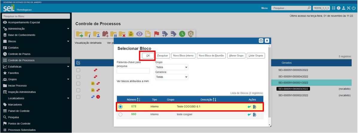
Task: Open the Grupo dropdown showing Todos
Action: coord(172,67)
